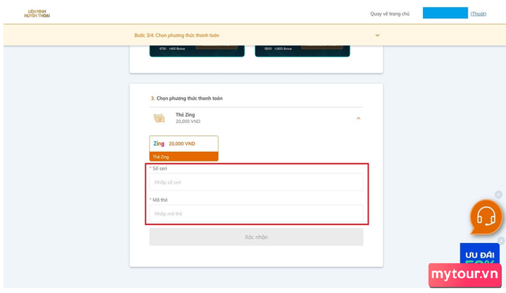506x293 pixels.
Task: Select the Zing 20,000 VND card option
Action: [x=184, y=148]
